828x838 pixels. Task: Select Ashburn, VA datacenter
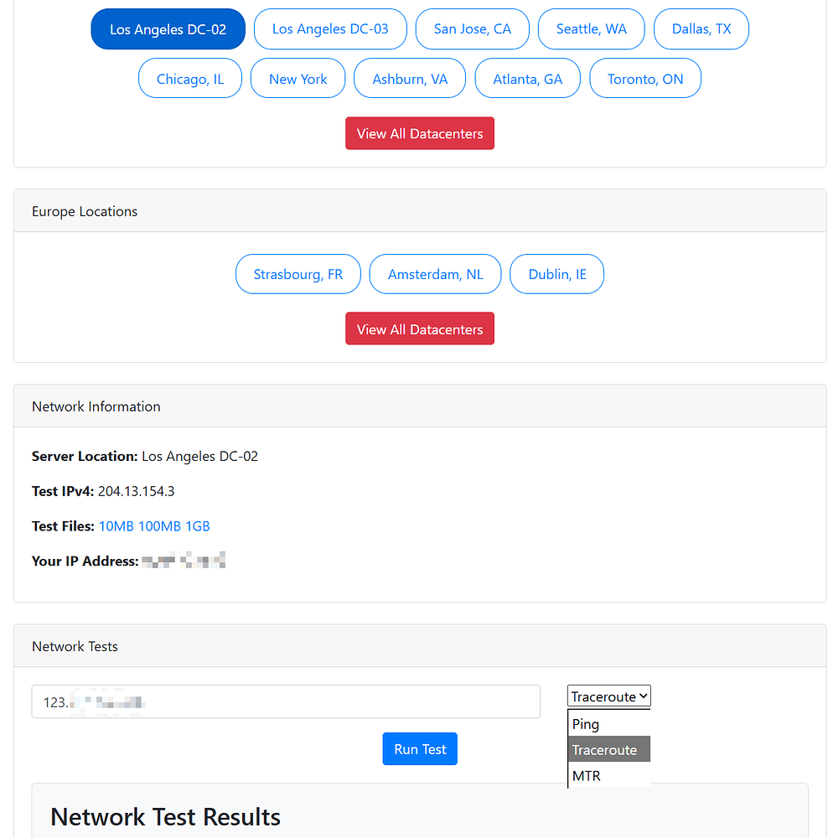point(410,79)
